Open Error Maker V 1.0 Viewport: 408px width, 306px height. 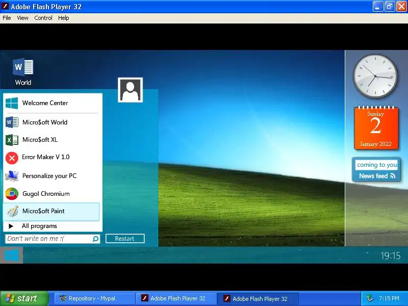coord(52,157)
